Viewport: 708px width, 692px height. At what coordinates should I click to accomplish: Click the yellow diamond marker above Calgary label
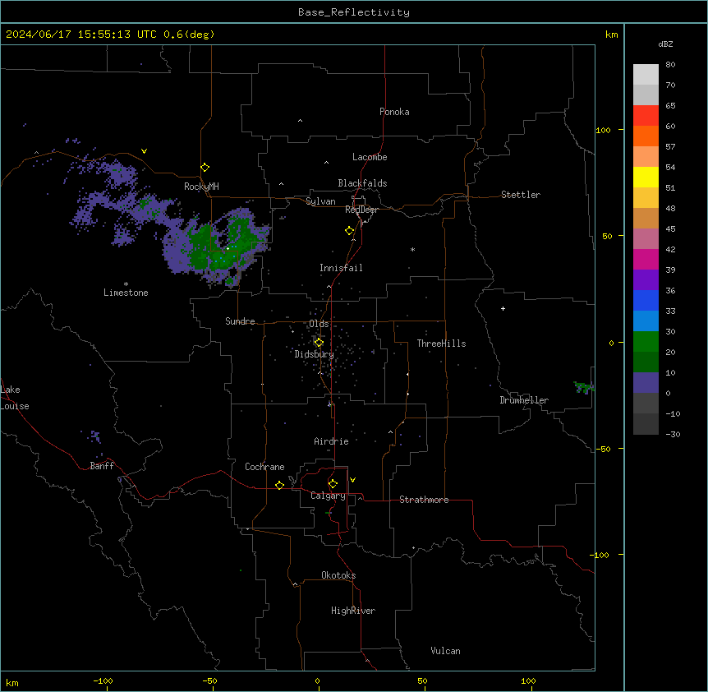click(x=333, y=484)
